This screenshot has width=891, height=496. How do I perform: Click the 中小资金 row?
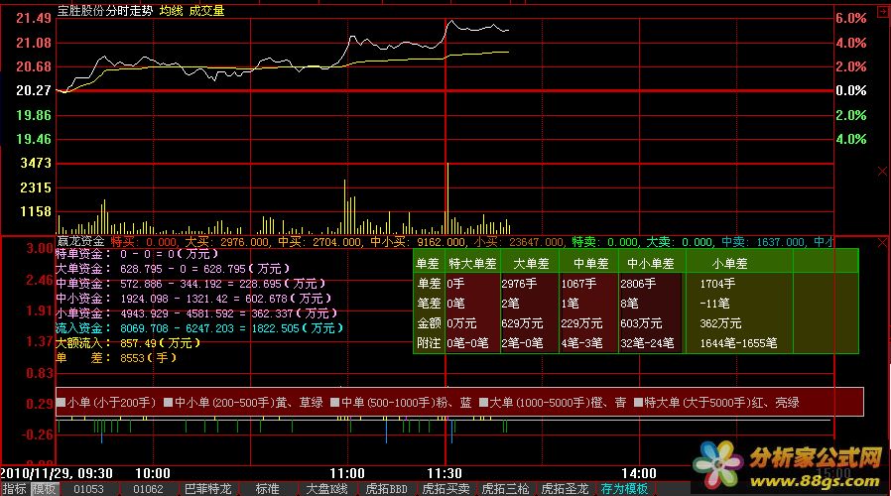[x=192, y=299]
